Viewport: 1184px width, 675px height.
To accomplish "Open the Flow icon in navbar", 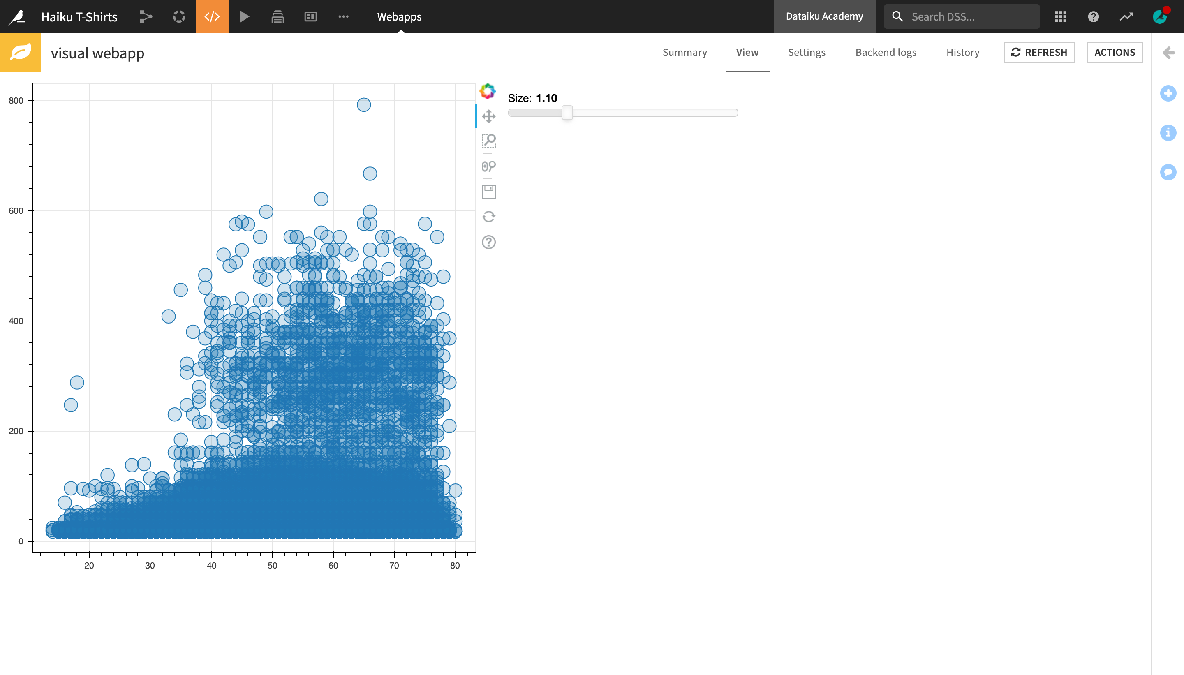I will pyautogui.click(x=146, y=17).
